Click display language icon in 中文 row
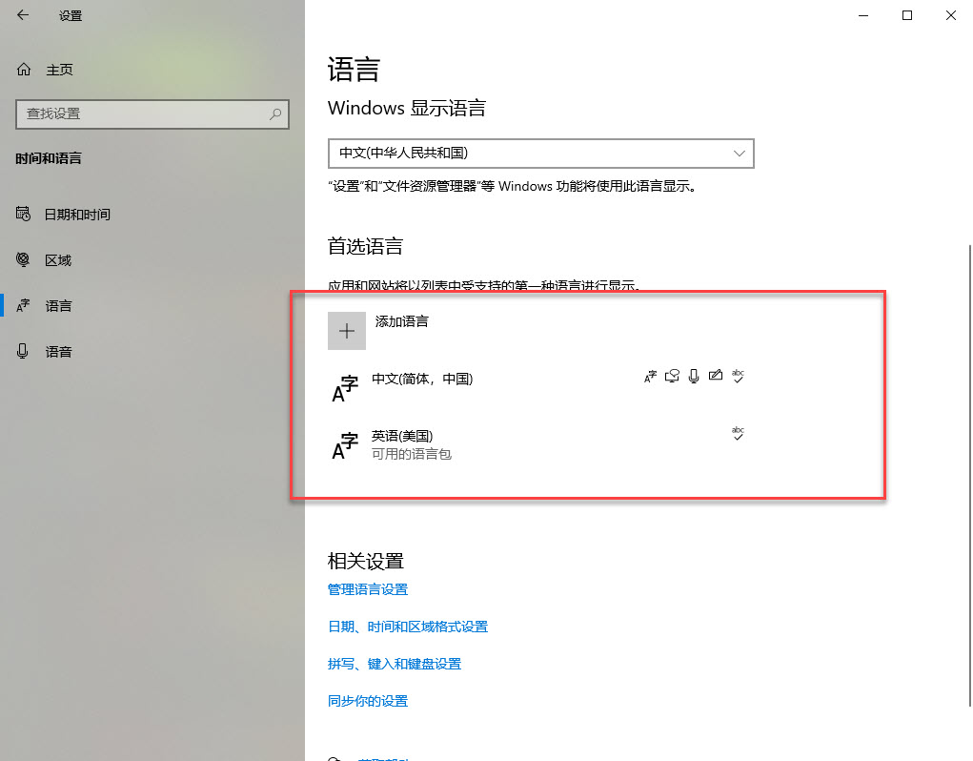The height and width of the screenshot is (761, 973). coord(650,376)
